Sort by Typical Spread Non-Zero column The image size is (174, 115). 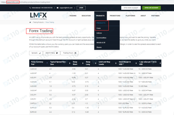coord(60,63)
